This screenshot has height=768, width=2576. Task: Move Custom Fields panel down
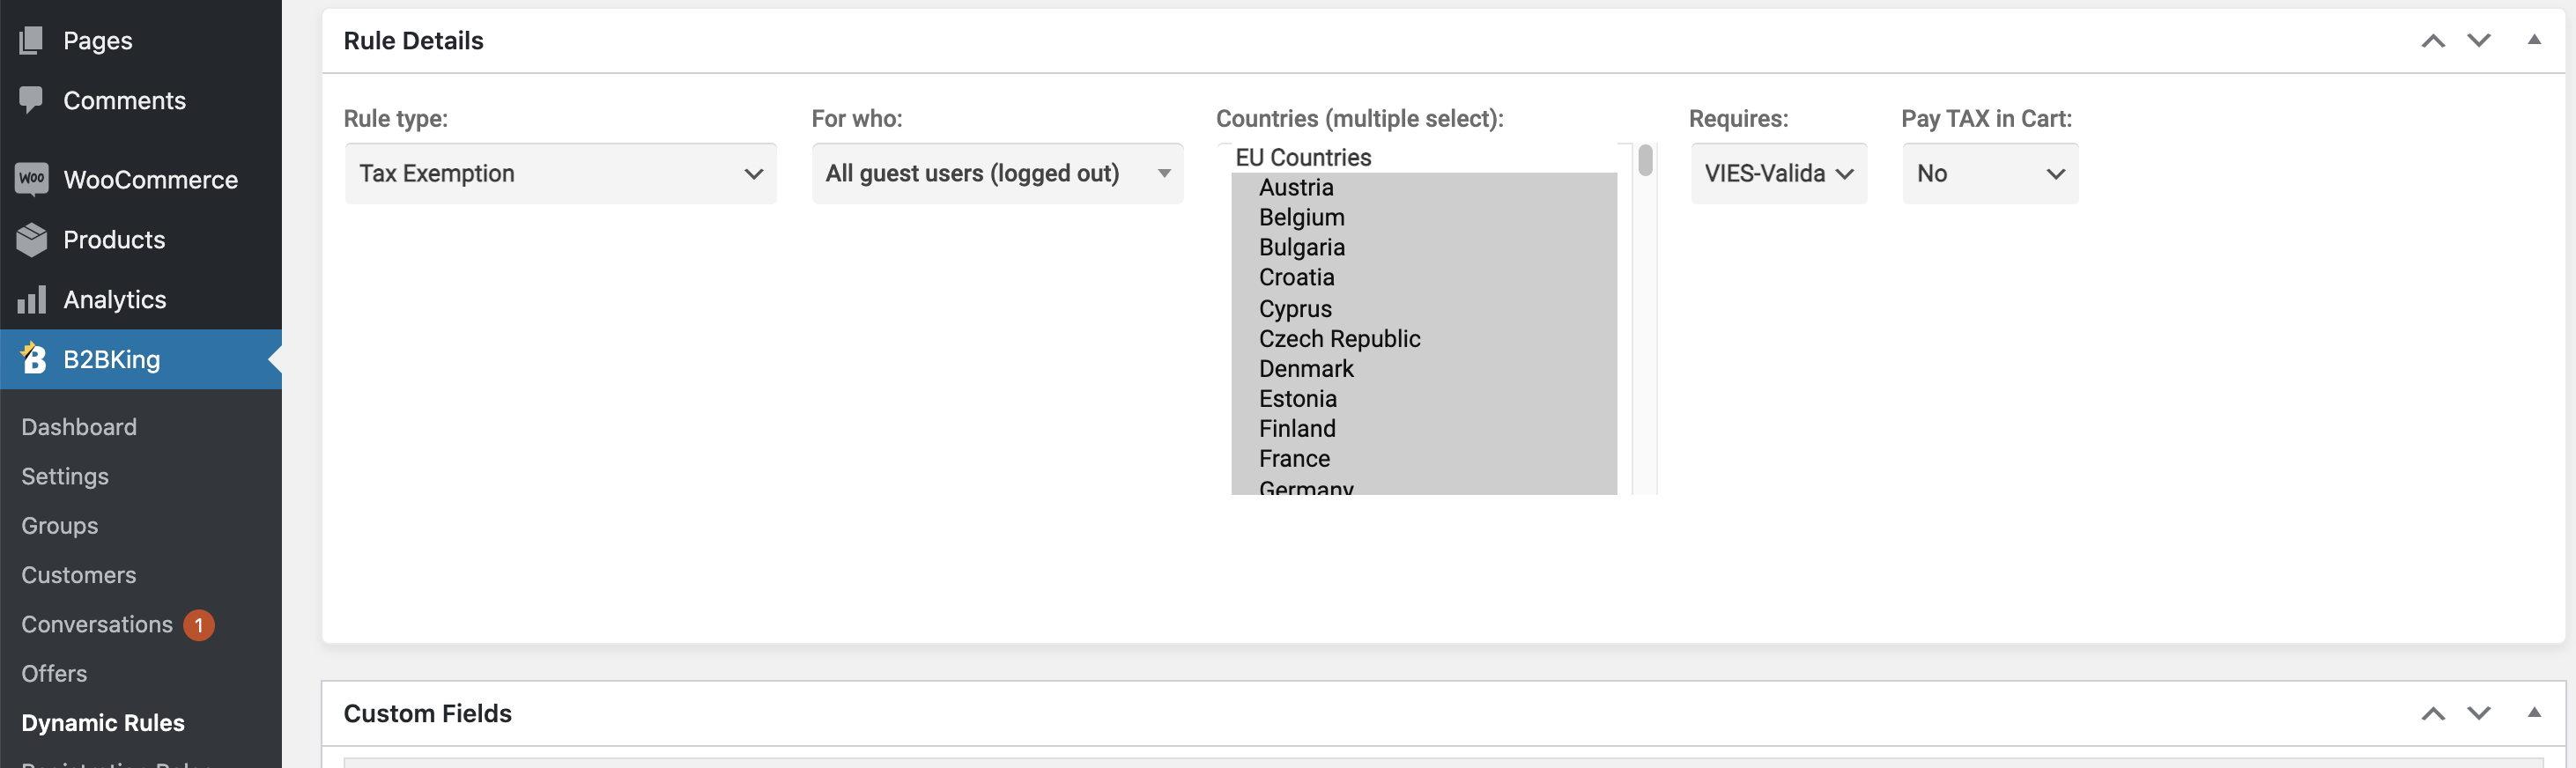[x=2479, y=713]
